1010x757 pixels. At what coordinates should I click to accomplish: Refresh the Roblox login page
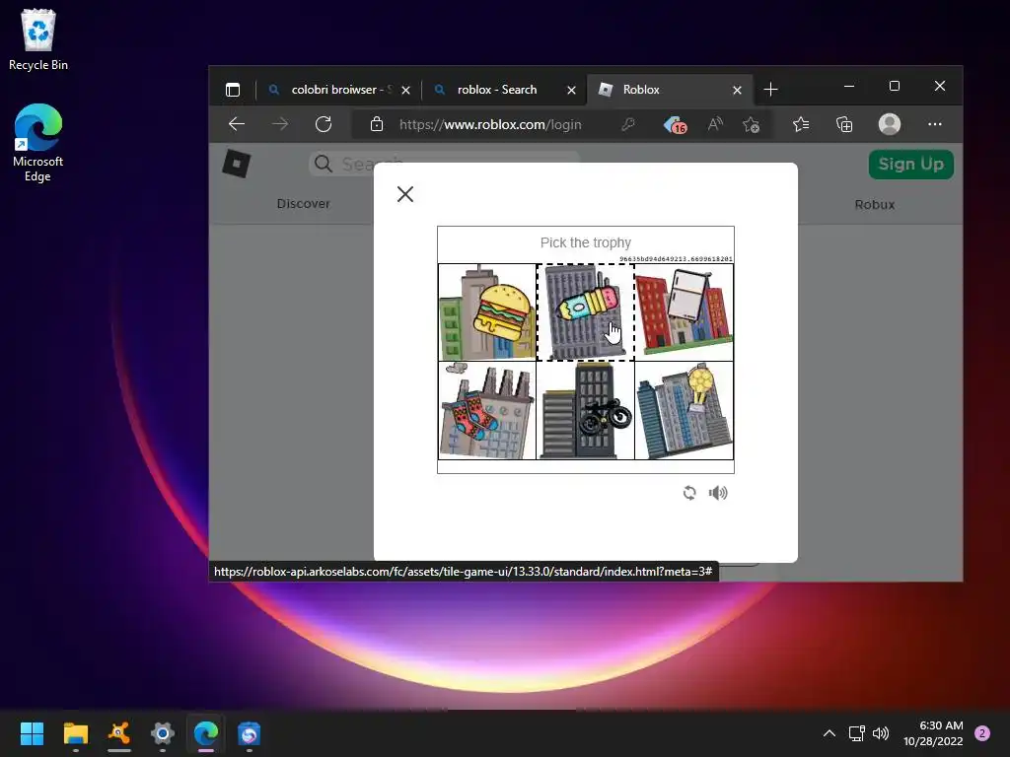coord(324,124)
